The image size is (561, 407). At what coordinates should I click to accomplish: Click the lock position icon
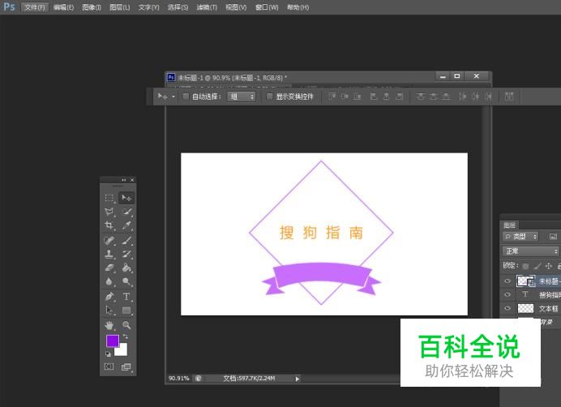[549, 266]
